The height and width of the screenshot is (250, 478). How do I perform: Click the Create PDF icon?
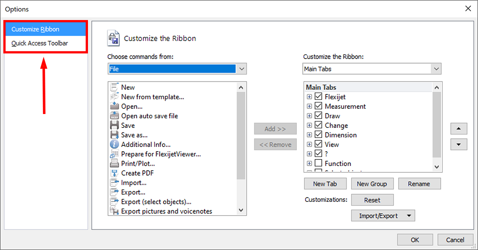(x=114, y=173)
